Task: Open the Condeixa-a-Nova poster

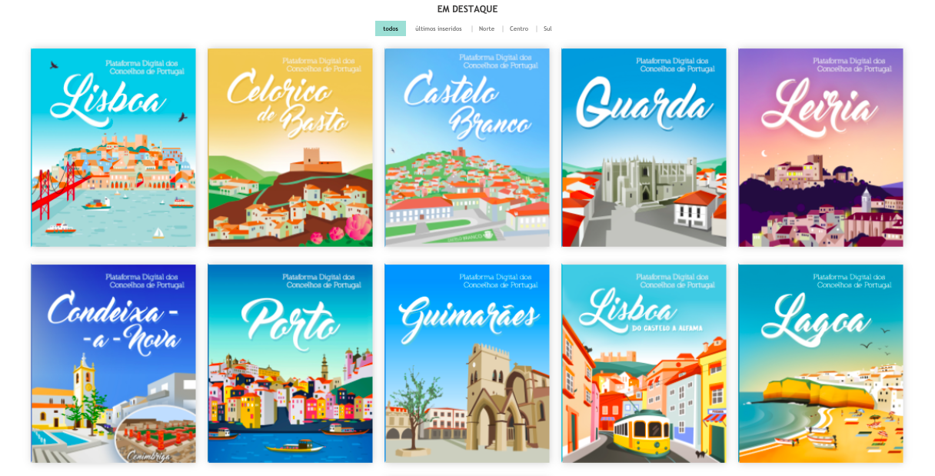Action: pyautogui.click(x=113, y=363)
